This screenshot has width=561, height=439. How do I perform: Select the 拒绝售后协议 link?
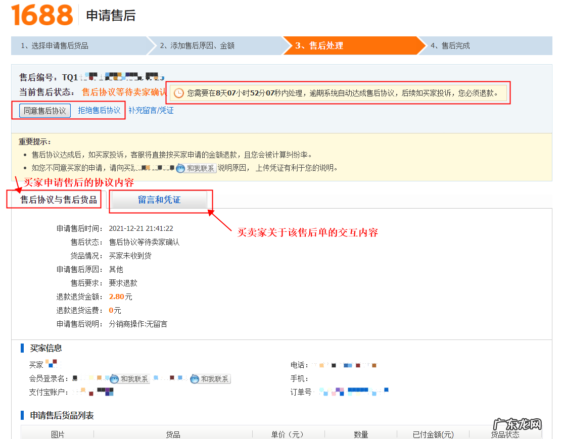pos(99,111)
